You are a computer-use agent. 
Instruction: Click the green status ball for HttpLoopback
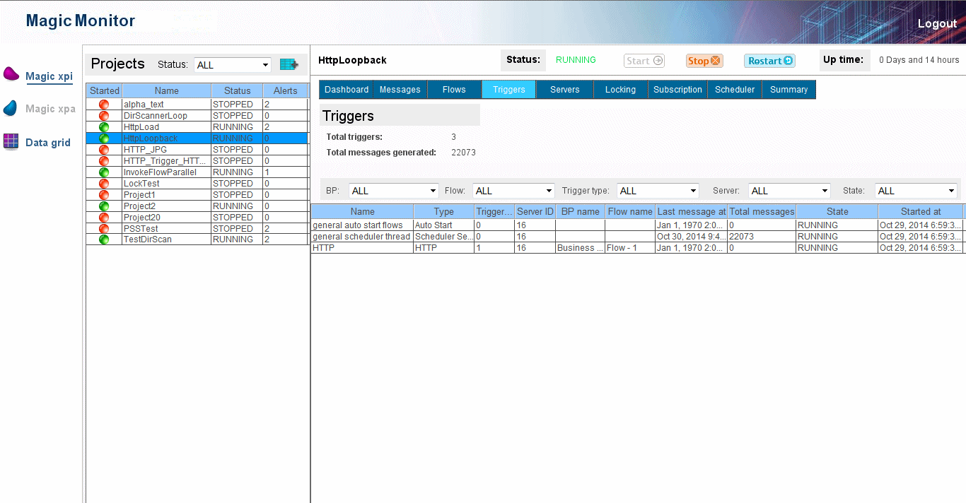point(104,138)
